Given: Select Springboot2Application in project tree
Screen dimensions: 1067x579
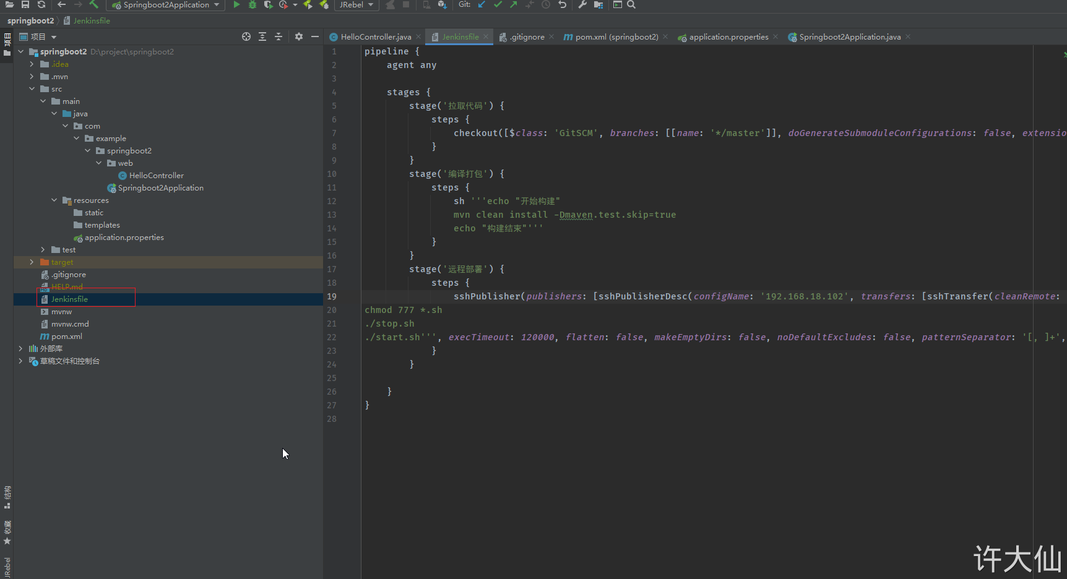Looking at the screenshot, I should [160, 188].
